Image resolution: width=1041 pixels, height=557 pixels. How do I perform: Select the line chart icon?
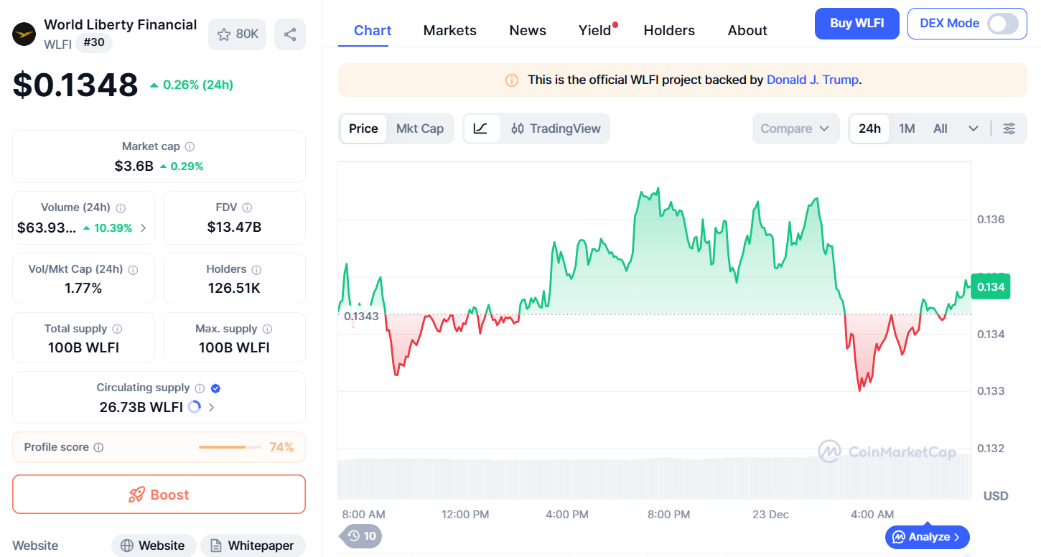[481, 128]
